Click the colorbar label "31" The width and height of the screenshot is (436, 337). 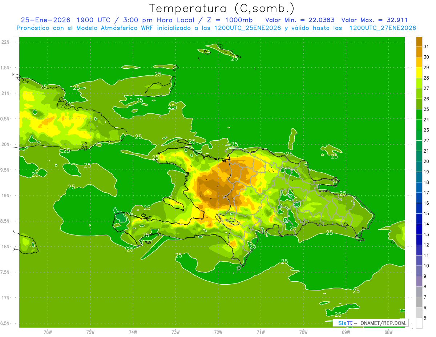pos(426,47)
